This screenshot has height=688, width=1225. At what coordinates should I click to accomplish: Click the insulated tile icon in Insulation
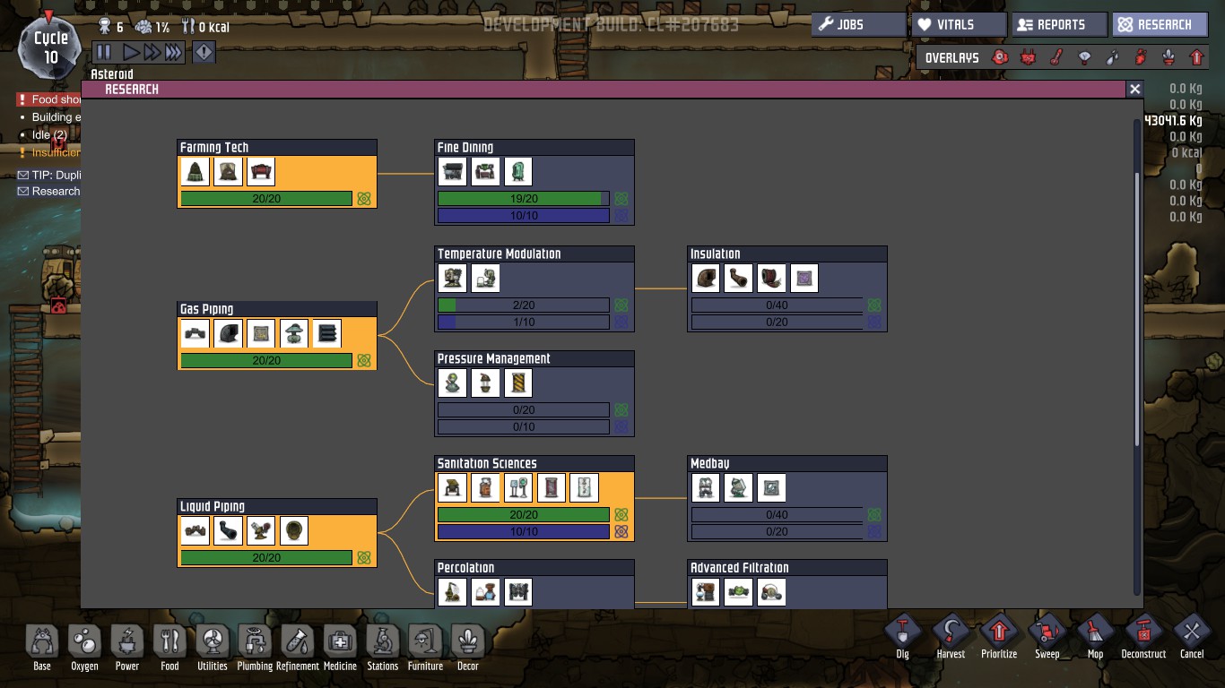[804, 279]
